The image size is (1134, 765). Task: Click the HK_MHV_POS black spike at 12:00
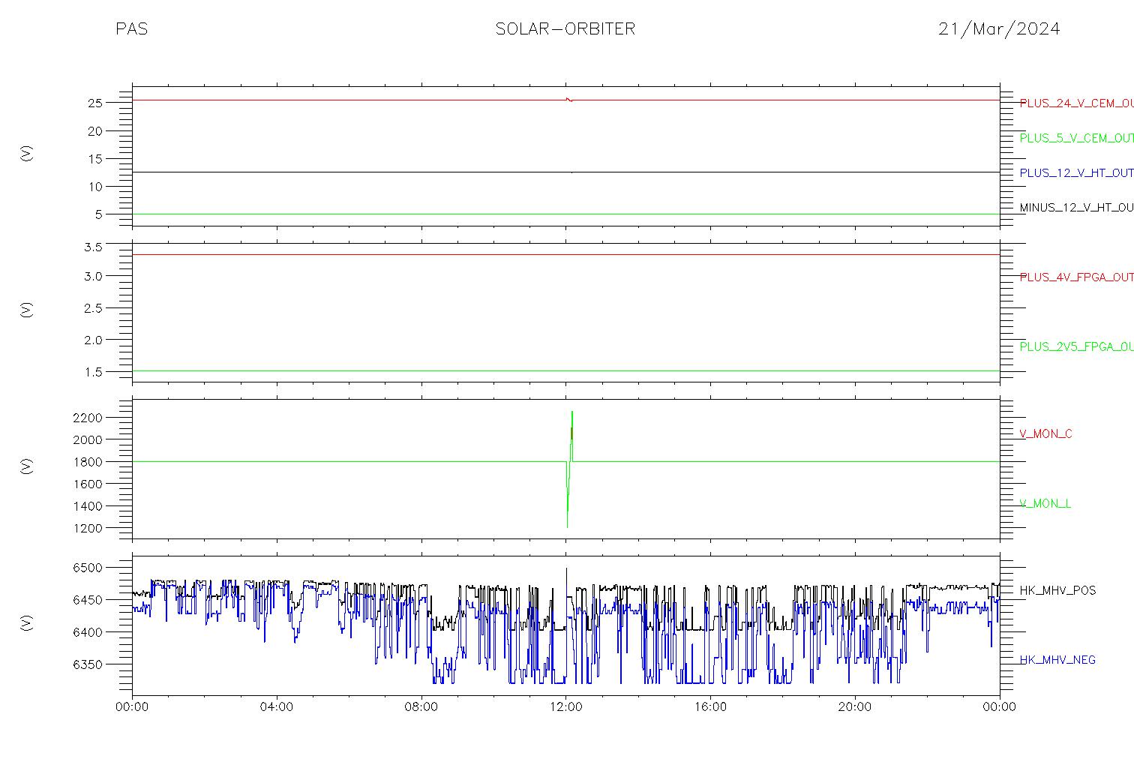[x=566, y=571]
